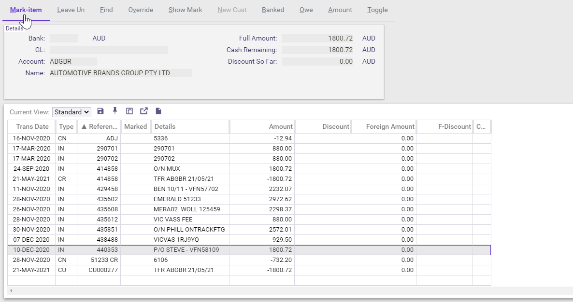573x302 pixels.
Task: Click the 07-DEC-2020 date cell
Action: point(31,240)
